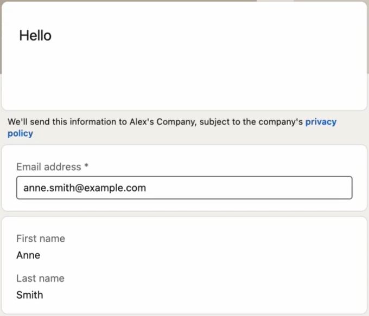Click blank space right of Smith value
The height and width of the screenshot is (316, 369).
coord(190,295)
